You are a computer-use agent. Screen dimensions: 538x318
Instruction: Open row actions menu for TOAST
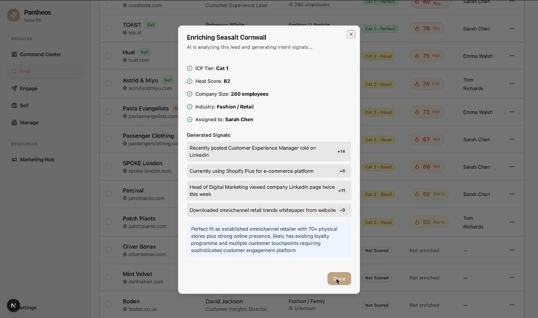[x=512, y=29]
